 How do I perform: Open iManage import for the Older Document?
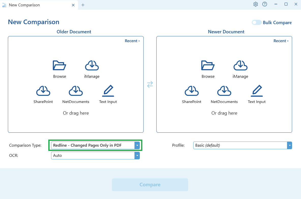click(x=92, y=68)
